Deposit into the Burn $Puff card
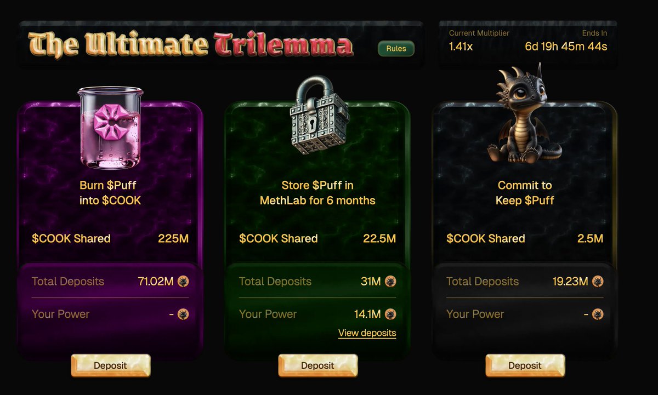 click(x=110, y=365)
